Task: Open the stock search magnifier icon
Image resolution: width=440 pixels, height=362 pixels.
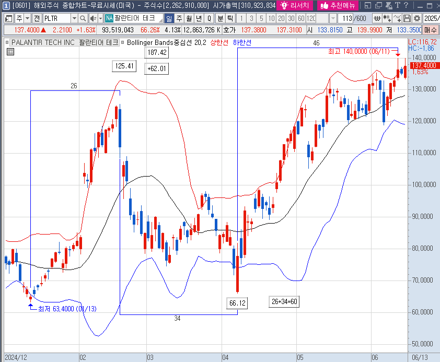Action: pos(83,19)
